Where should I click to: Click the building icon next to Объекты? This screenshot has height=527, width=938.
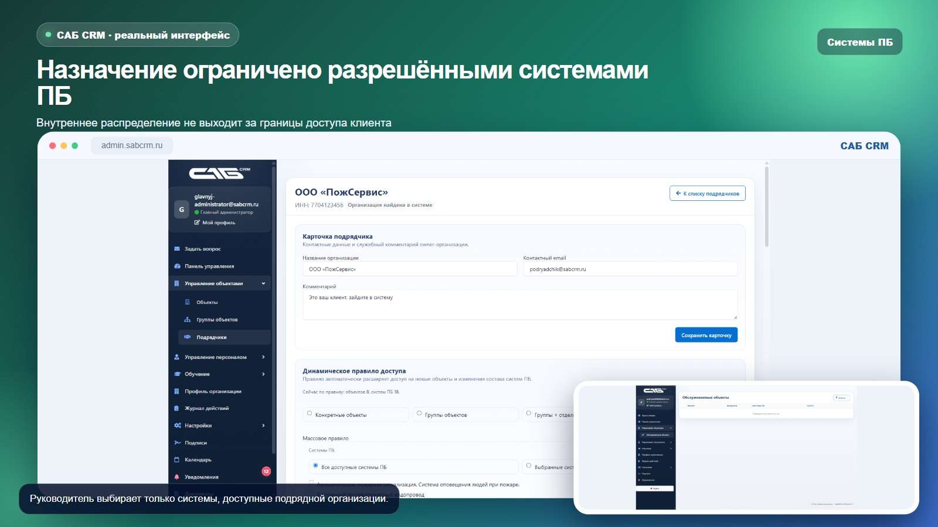[188, 302]
